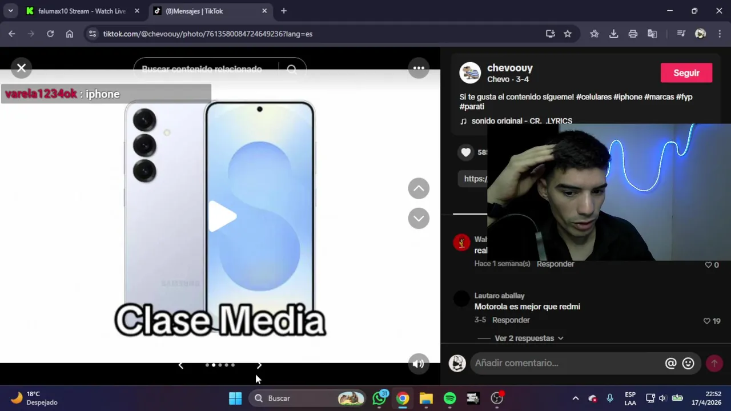731x411 pixels.
Task: Open OBS Studio from taskbar
Action: [x=497, y=398]
